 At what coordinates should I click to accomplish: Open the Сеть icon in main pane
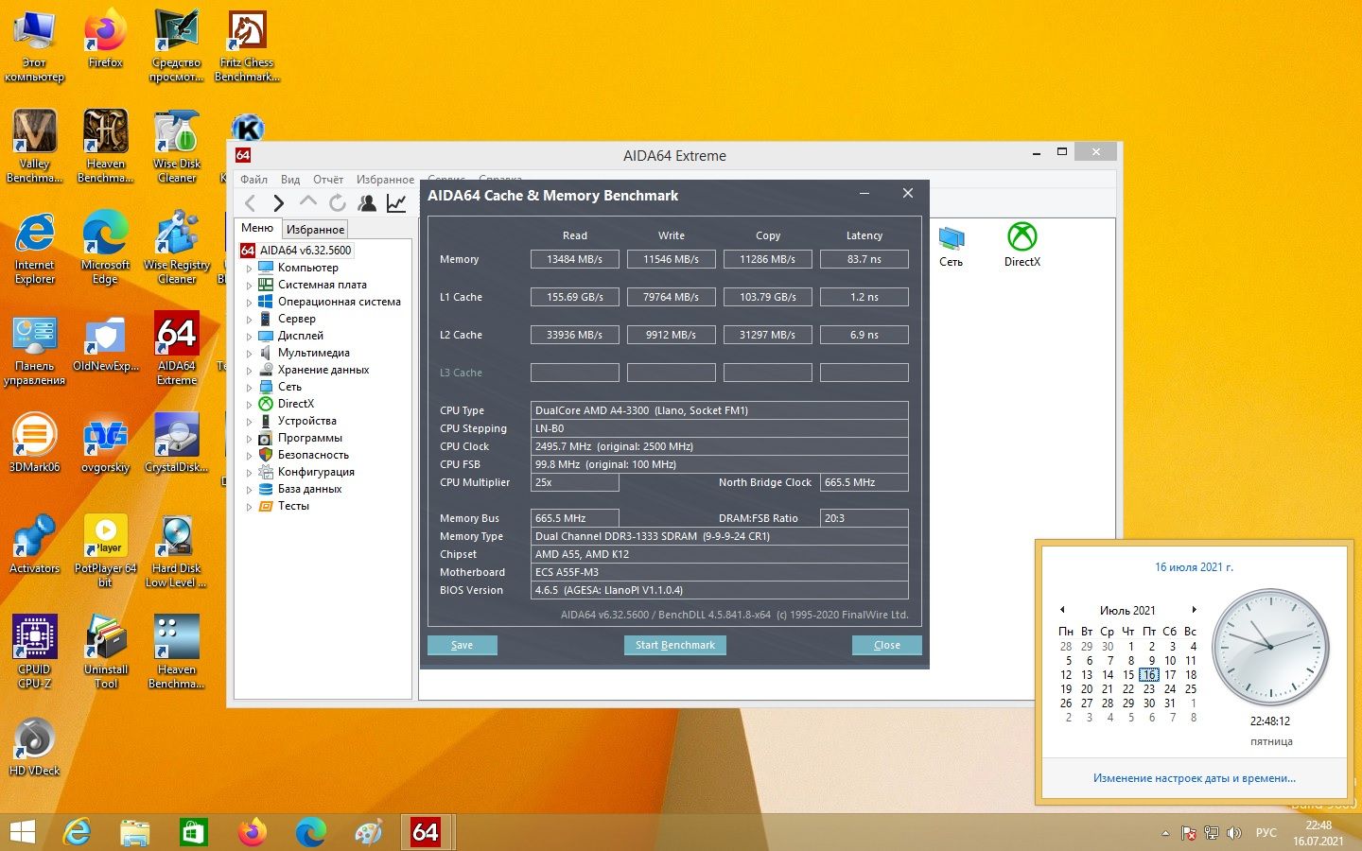point(951,244)
